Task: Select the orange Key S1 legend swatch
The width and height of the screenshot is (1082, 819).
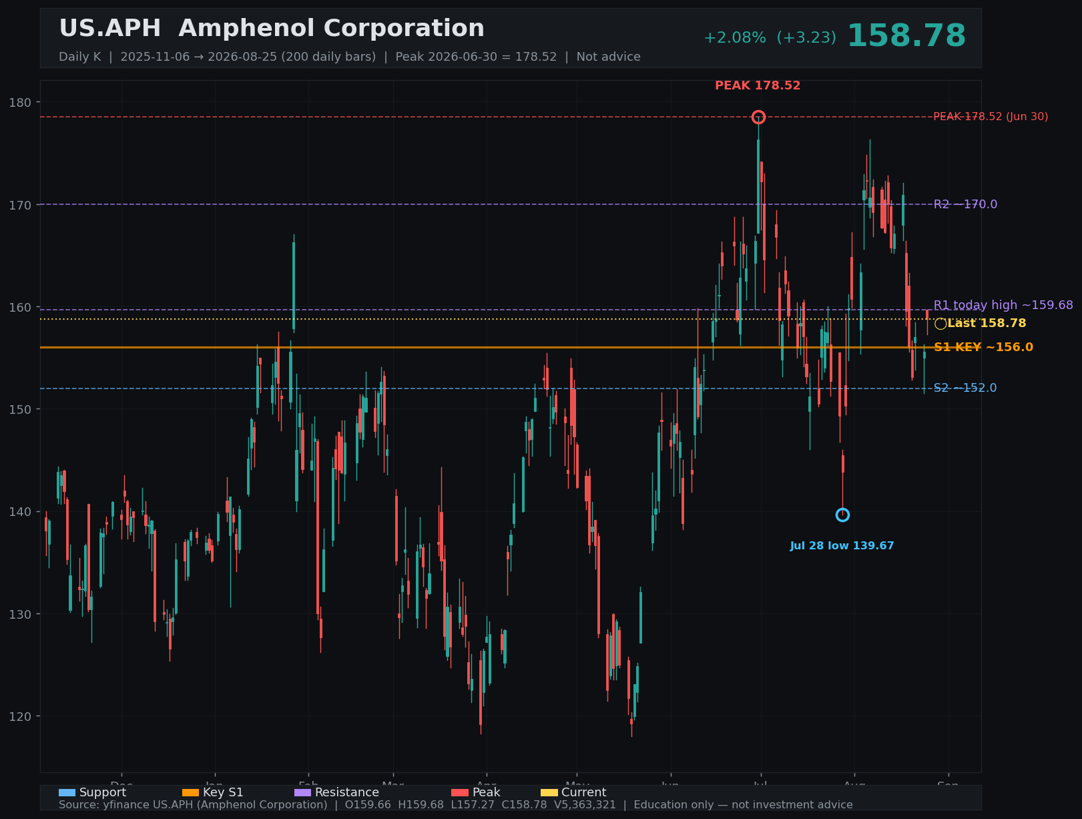Action: (191, 792)
